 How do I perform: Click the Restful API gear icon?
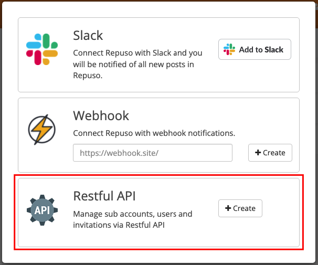(42, 210)
